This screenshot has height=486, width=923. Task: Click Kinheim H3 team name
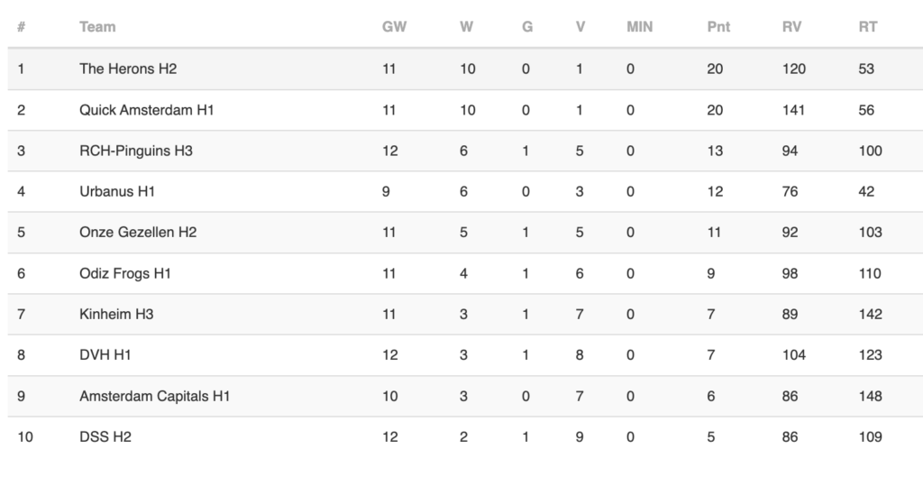tap(116, 314)
